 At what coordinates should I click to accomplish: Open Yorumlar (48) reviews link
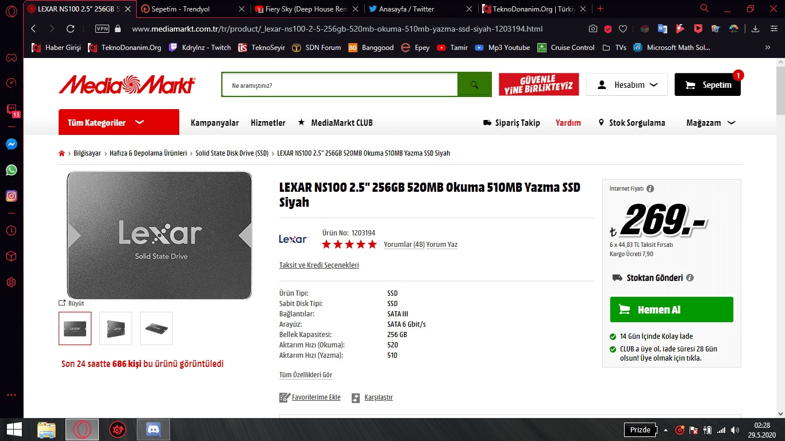[x=404, y=245]
